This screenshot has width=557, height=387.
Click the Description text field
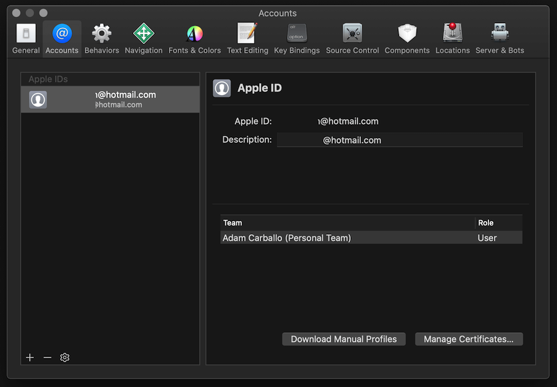399,140
